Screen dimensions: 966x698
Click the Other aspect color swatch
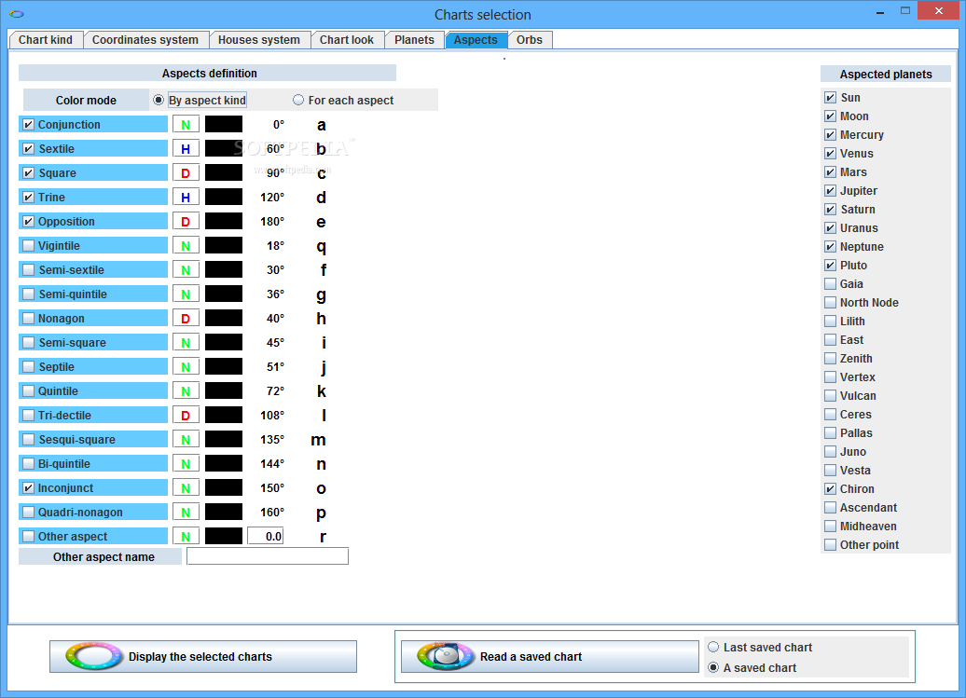click(224, 536)
